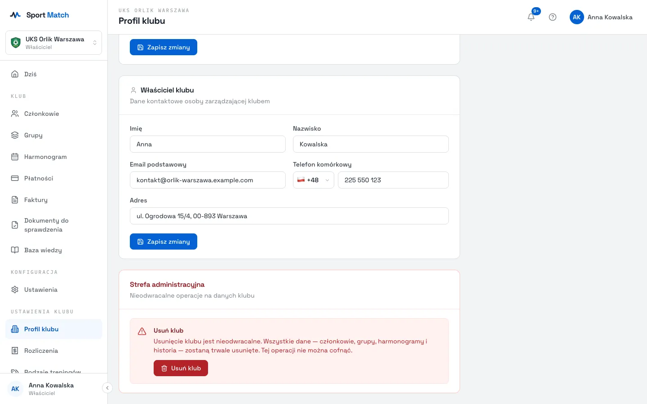The width and height of the screenshot is (647, 404).
Task: Open Rozliczenia in the sidebar
Action: point(54,351)
